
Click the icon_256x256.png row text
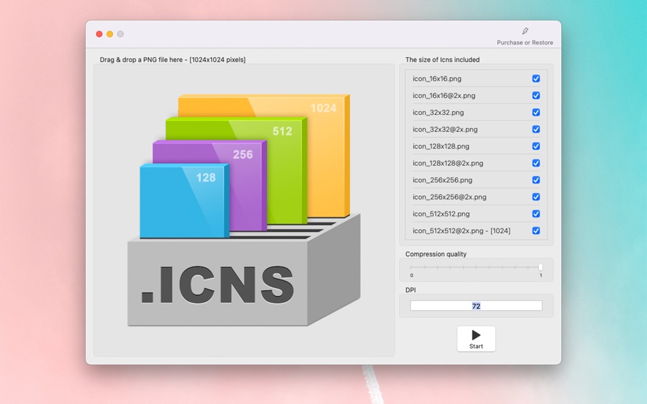pyautogui.click(x=442, y=180)
